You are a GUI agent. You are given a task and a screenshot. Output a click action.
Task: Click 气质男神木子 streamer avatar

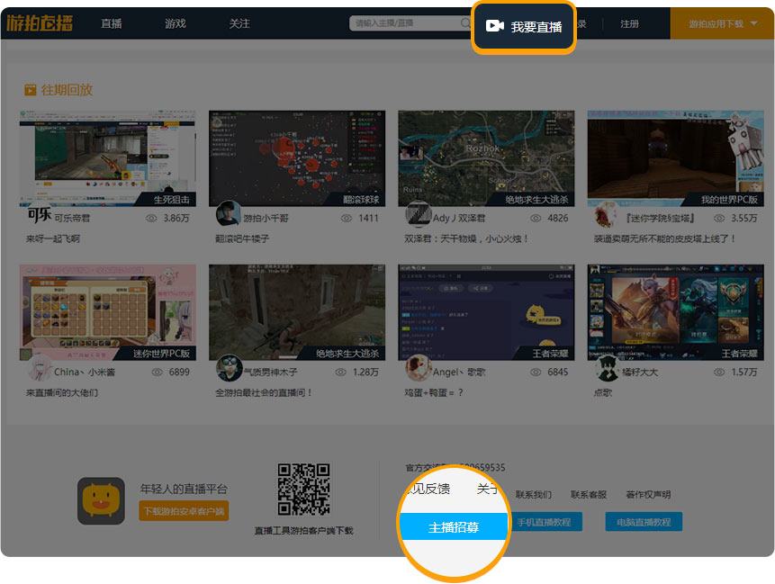pos(229,369)
